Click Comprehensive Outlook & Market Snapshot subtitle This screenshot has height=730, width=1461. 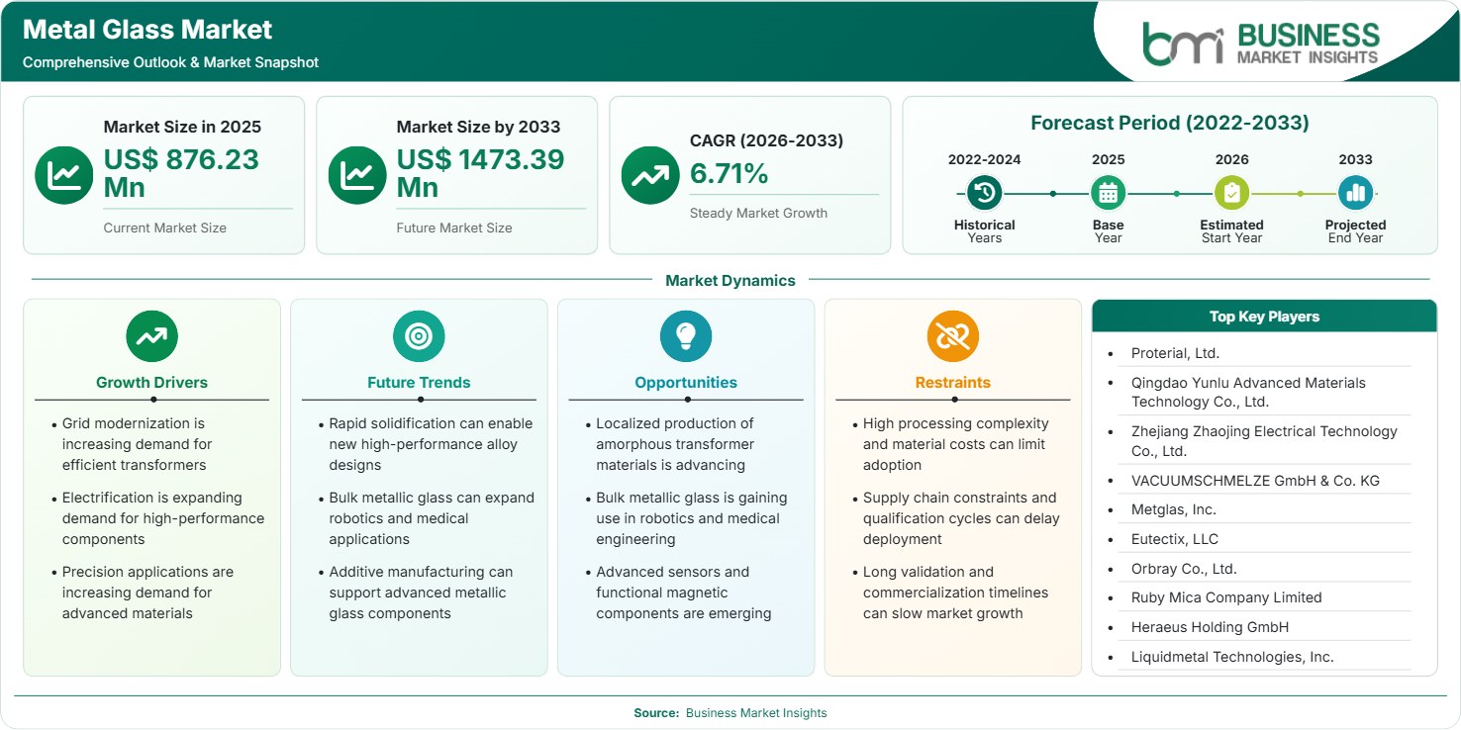click(170, 62)
